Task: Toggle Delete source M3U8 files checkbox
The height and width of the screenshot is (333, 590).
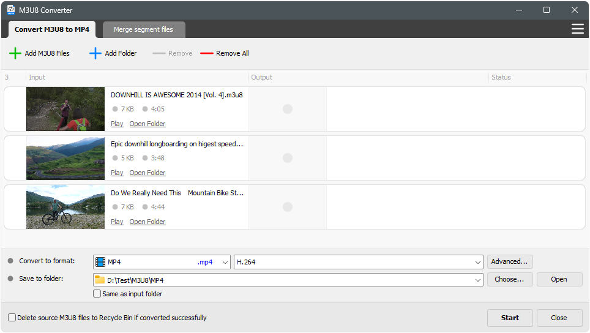Action: pos(12,318)
